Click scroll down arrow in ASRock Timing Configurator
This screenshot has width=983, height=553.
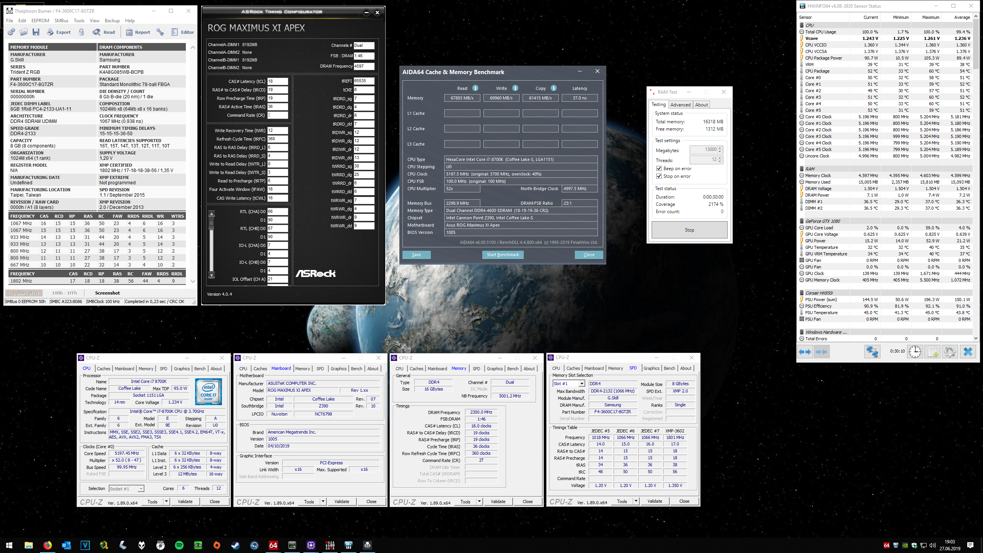212,275
